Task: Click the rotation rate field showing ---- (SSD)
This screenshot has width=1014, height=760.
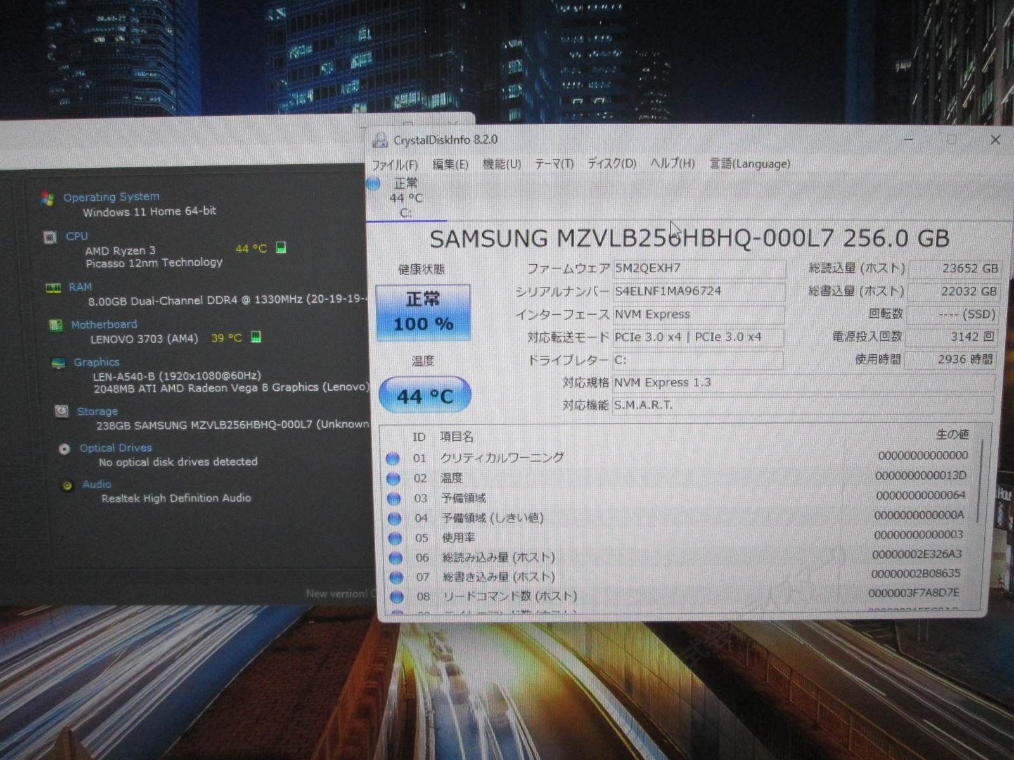Action: (953, 314)
